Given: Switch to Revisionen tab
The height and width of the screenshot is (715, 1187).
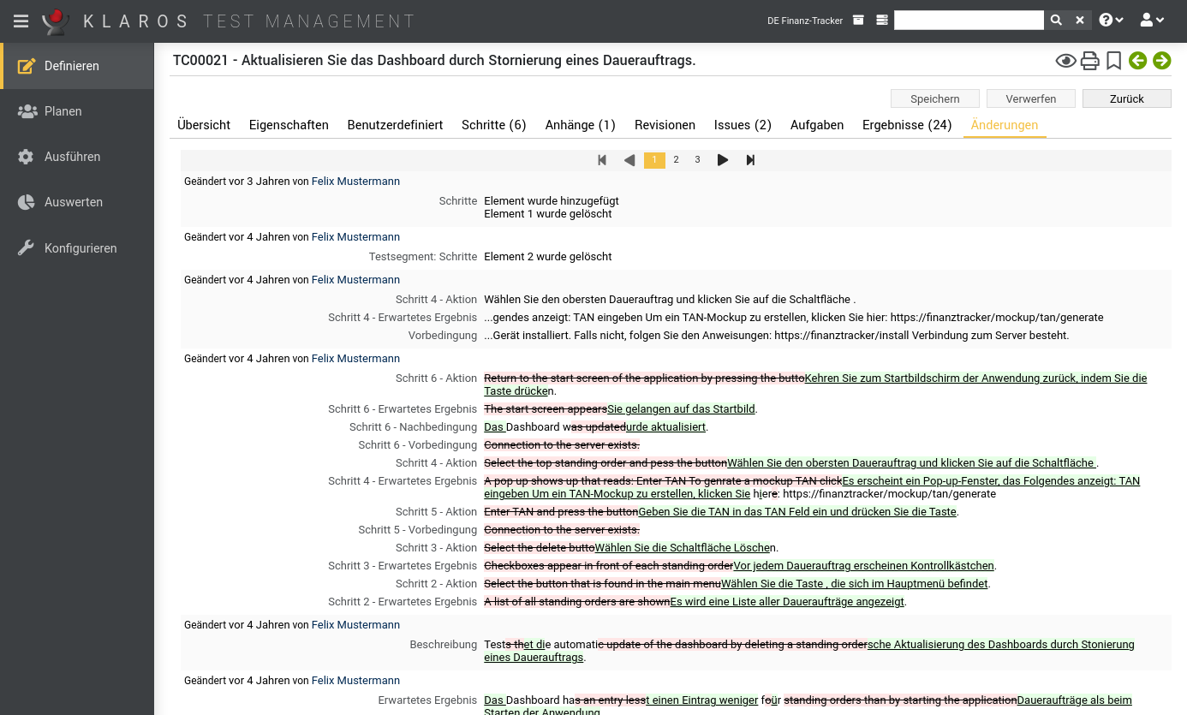Looking at the screenshot, I should coord(665,125).
